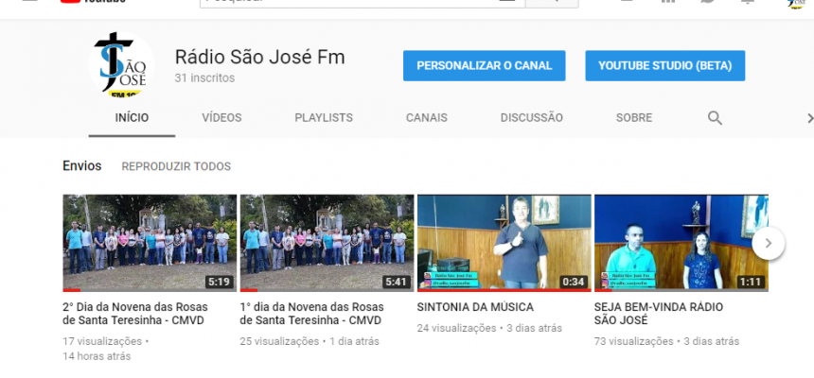Play the SINTONIA DA MÚSICA thumbnail
The width and height of the screenshot is (814, 378).
click(504, 243)
